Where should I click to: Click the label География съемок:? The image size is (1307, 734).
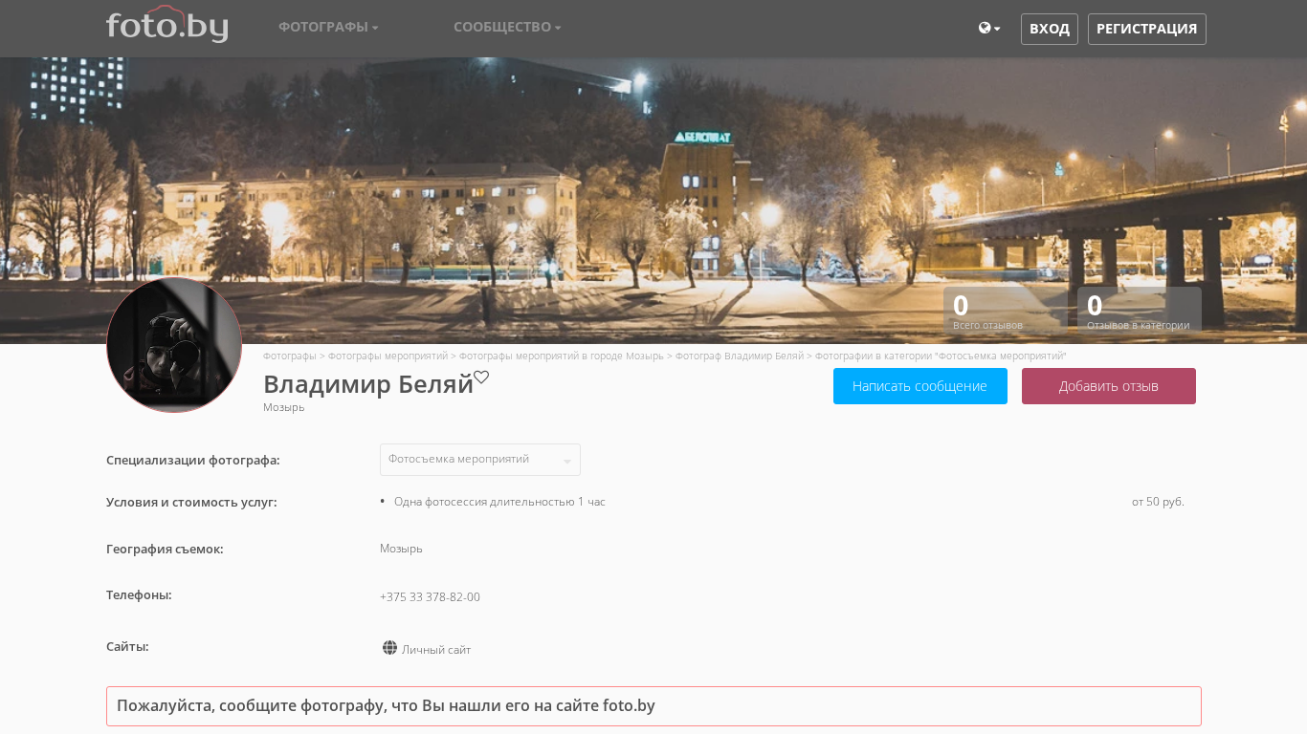(x=165, y=549)
